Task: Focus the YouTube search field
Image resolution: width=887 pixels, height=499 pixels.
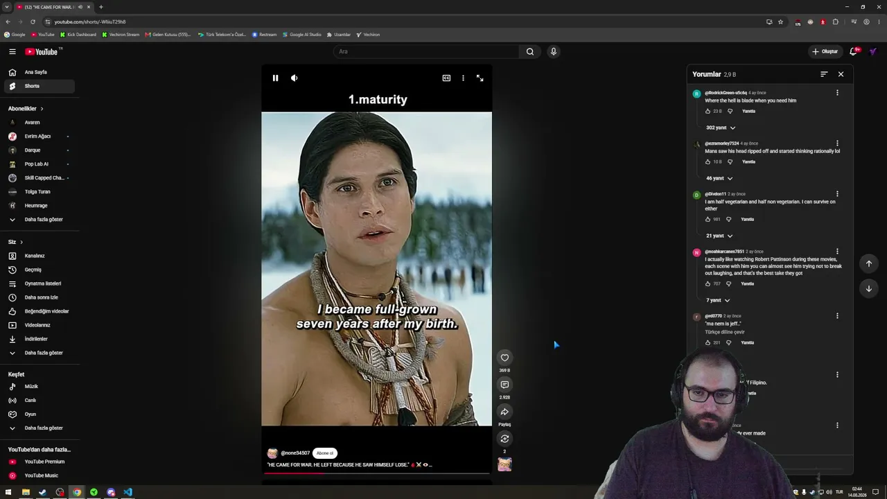Action: coord(425,51)
